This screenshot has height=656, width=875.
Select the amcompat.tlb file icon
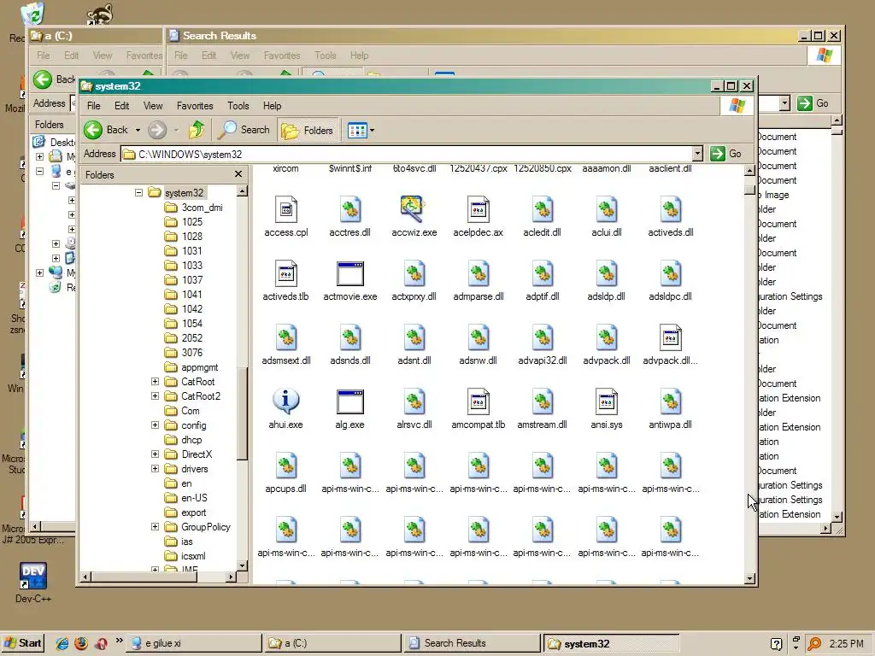point(479,402)
